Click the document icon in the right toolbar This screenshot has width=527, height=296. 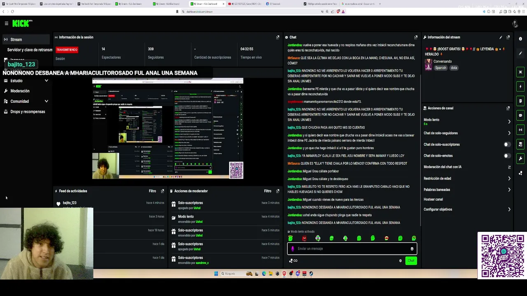(520, 101)
